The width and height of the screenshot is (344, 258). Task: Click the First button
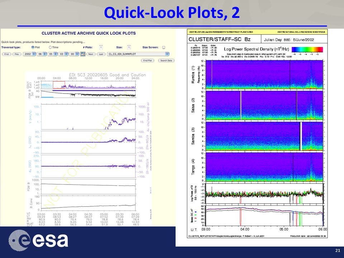click(6, 54)
